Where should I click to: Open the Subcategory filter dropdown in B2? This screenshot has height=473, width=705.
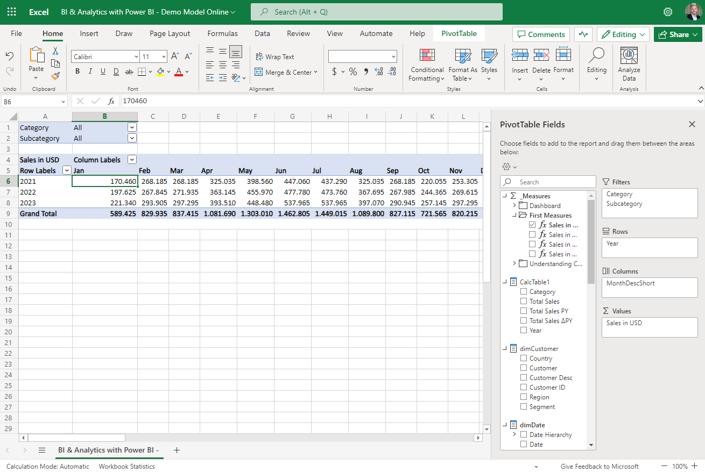pos(132,138)
